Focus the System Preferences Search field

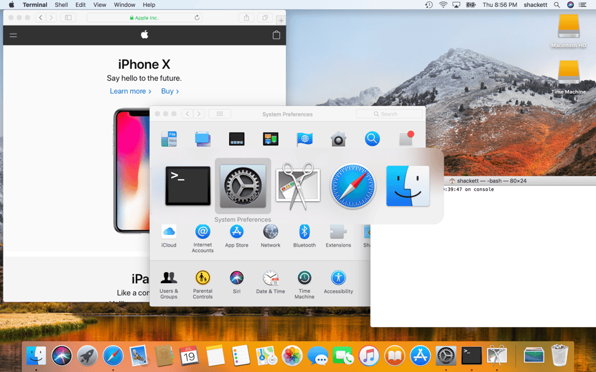(389, 114)
